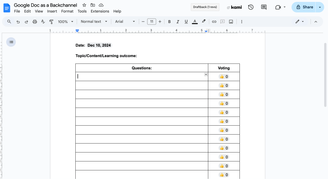Toggle italic formatting

178,22
